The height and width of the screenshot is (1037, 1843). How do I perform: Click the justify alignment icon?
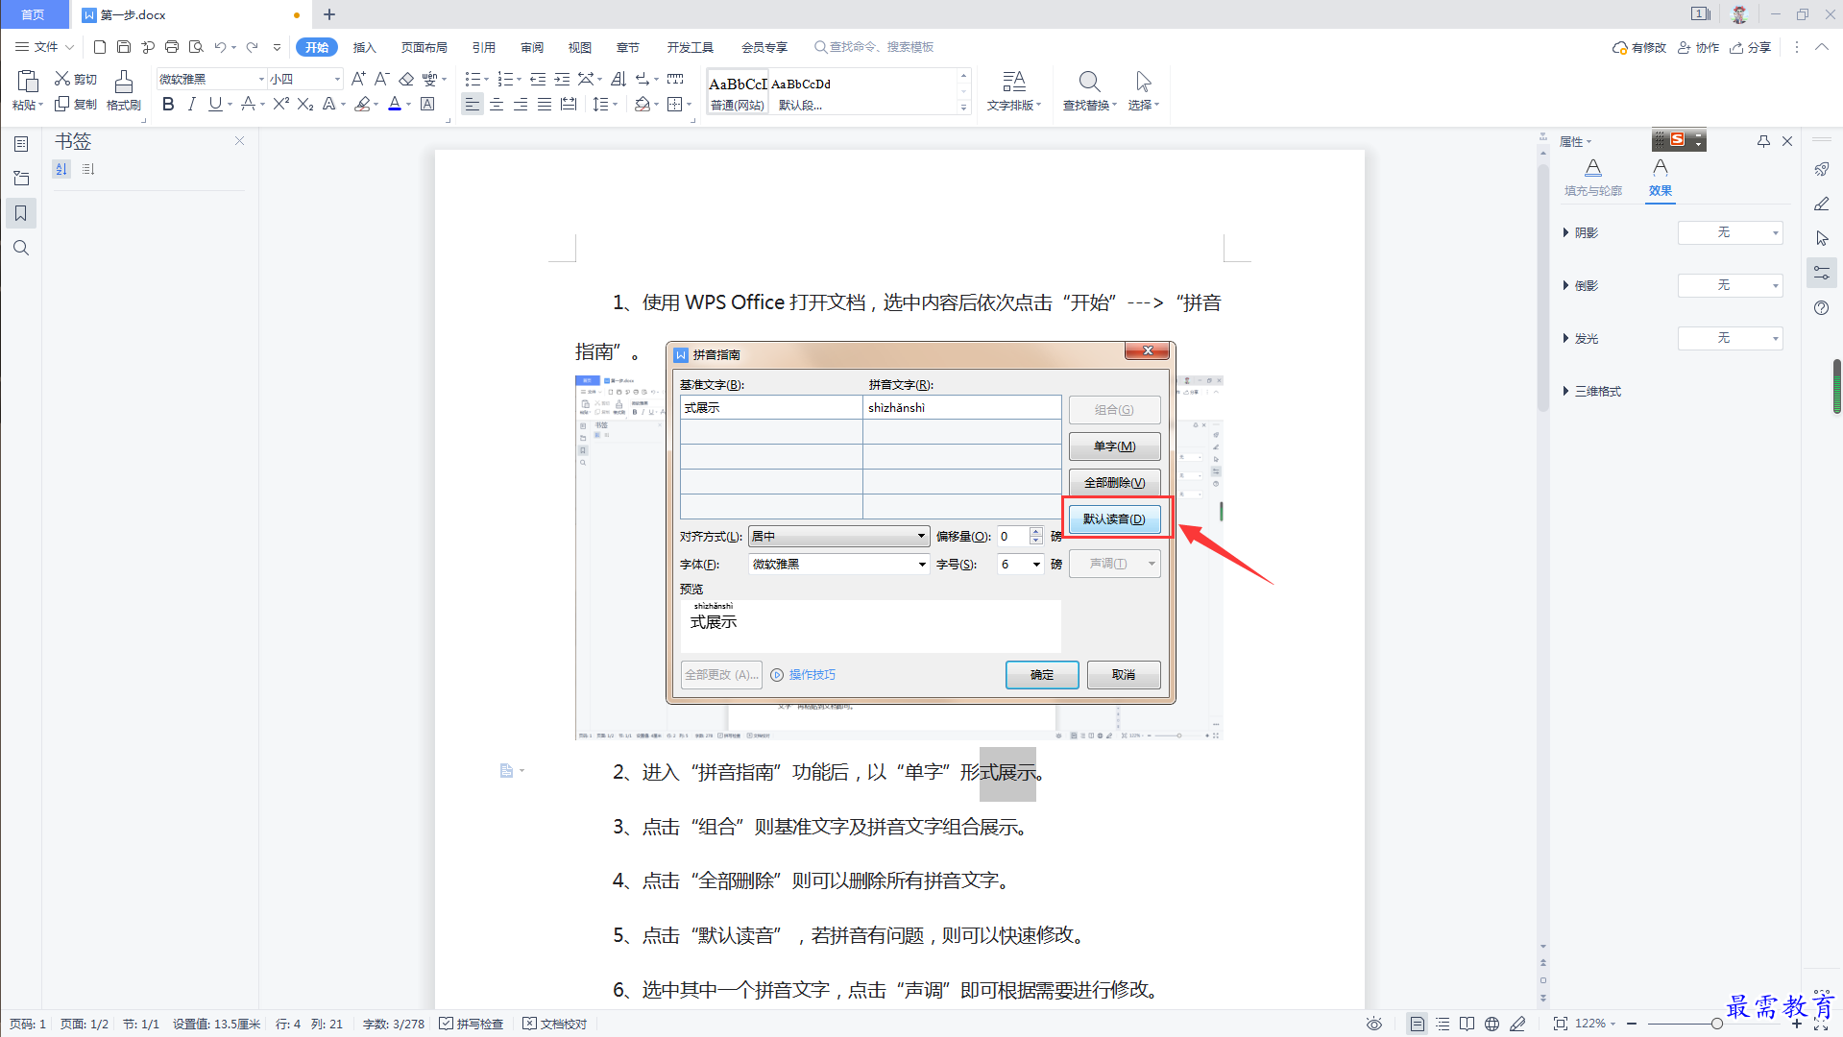pos(545,104)
